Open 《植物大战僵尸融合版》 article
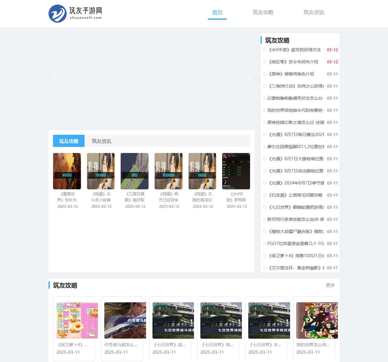 (296, 231)
